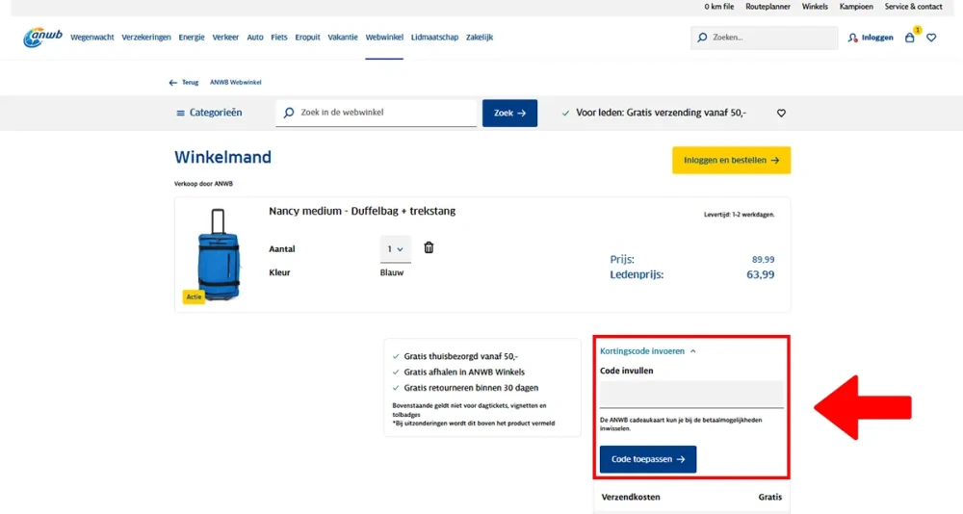Click the heart icon beside free shipping notice

(781, 113)
